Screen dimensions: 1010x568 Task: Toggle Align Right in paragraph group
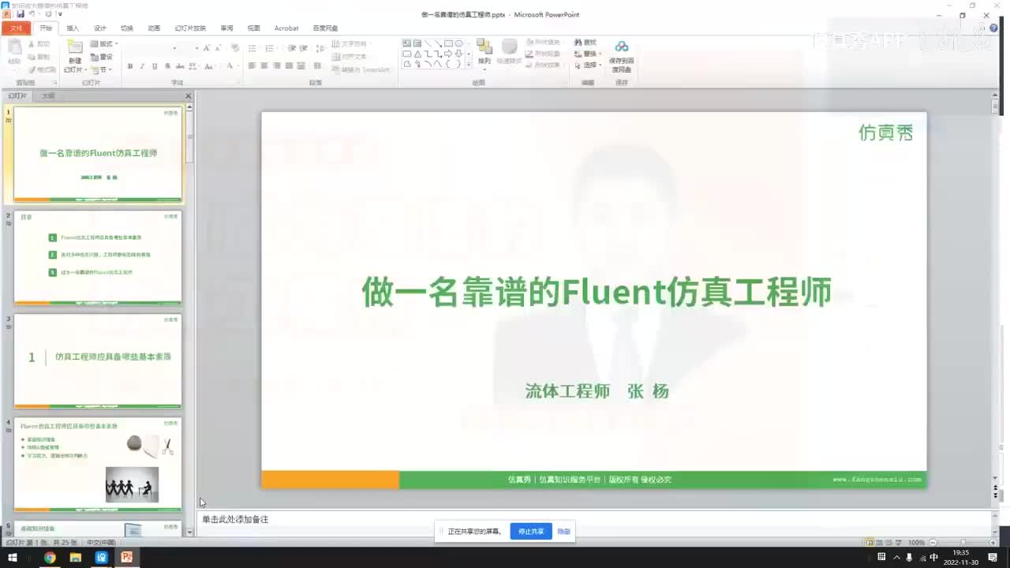click(277, 66)
